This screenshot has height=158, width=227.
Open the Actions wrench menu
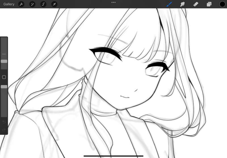[21, 4]
